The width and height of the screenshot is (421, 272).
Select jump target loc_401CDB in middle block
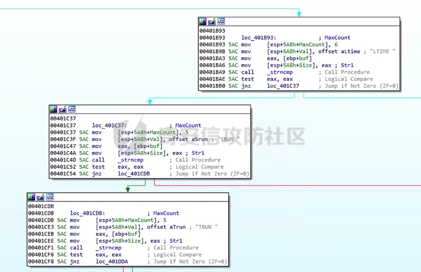click(133, 174)
